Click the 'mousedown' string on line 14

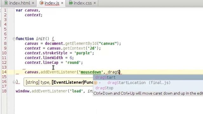[x=91, y=72]
